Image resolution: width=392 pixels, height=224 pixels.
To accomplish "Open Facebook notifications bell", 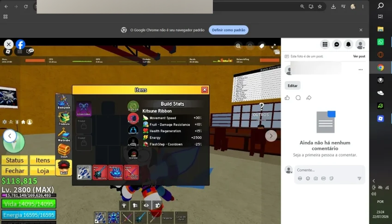I will point(348,44).
